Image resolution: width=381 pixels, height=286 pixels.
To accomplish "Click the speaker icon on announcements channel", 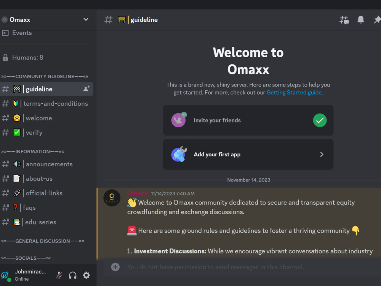I will coord(17,164).
